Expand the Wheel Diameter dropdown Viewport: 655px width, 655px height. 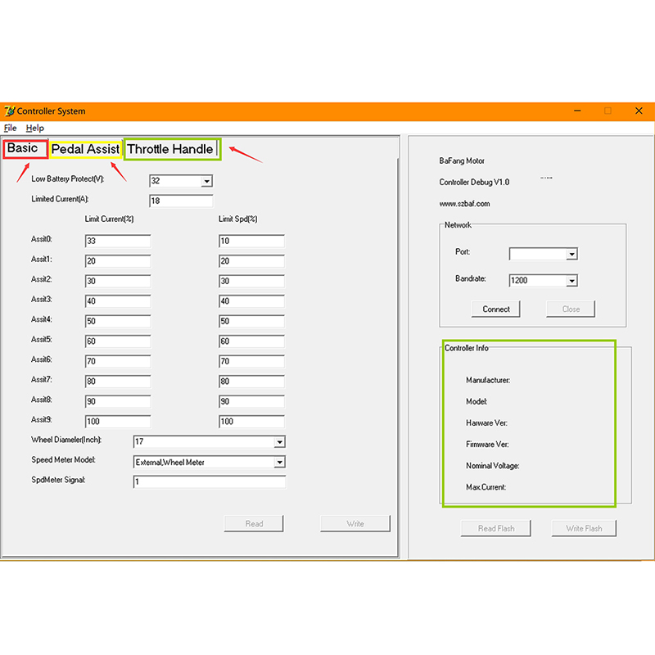(x=279, y=442)
